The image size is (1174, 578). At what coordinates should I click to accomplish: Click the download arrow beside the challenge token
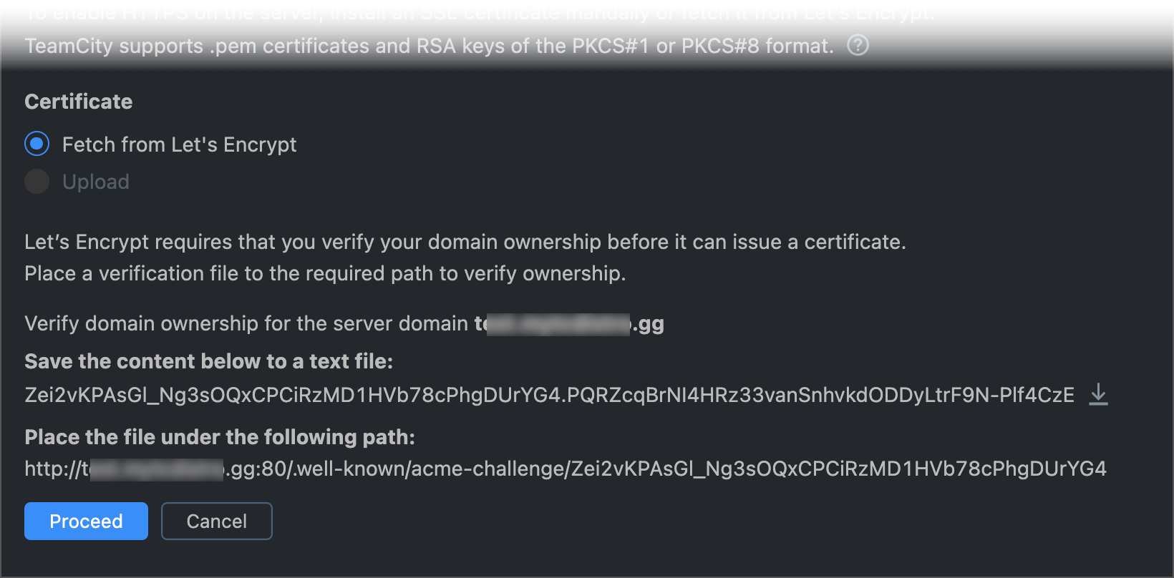pos(1097,394)
